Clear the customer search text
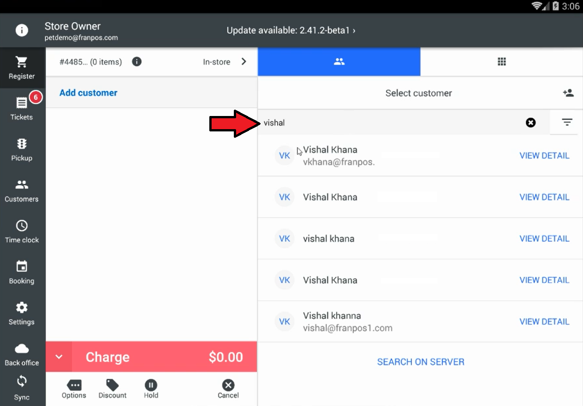The width and height of the screenshot is (583, 406). pyautogui.click(x=530, y=122)
